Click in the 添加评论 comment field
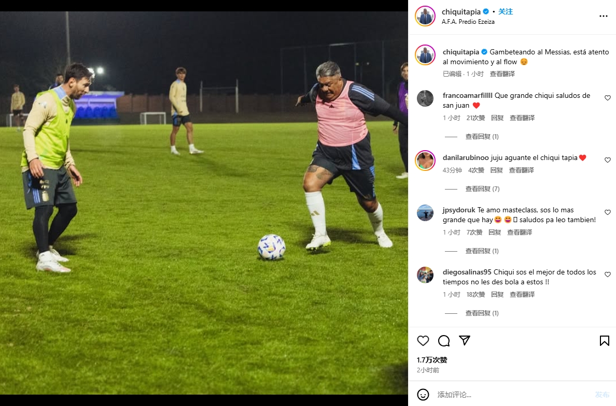The image size is (616, 406). [x=508, y=395]
